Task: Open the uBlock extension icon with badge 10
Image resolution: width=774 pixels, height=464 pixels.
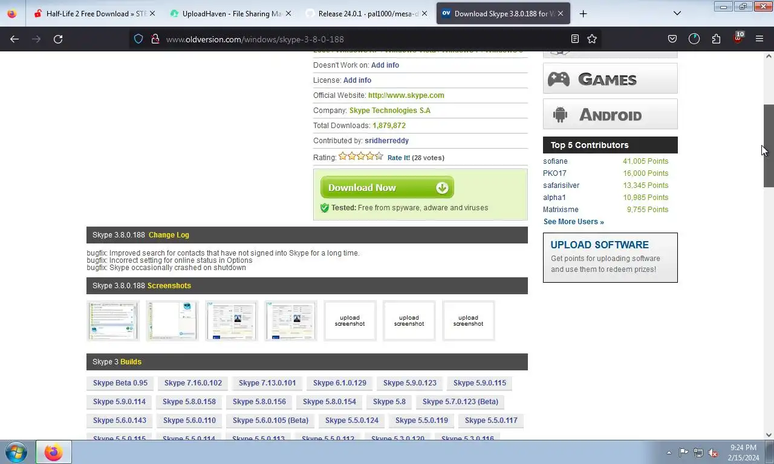Action: tap(738, 38)
